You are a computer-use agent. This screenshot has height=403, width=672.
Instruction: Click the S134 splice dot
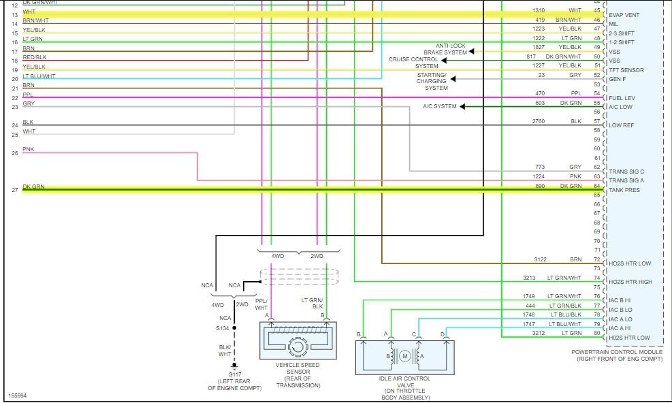234,328
